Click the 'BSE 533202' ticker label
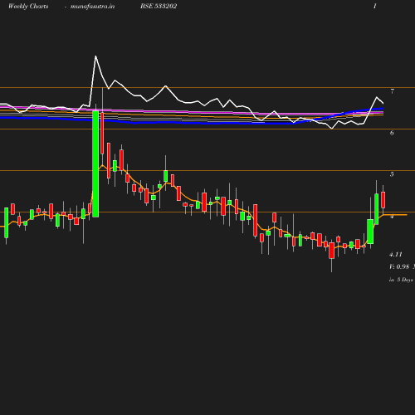The image size is (415, 415). [159, 6]
